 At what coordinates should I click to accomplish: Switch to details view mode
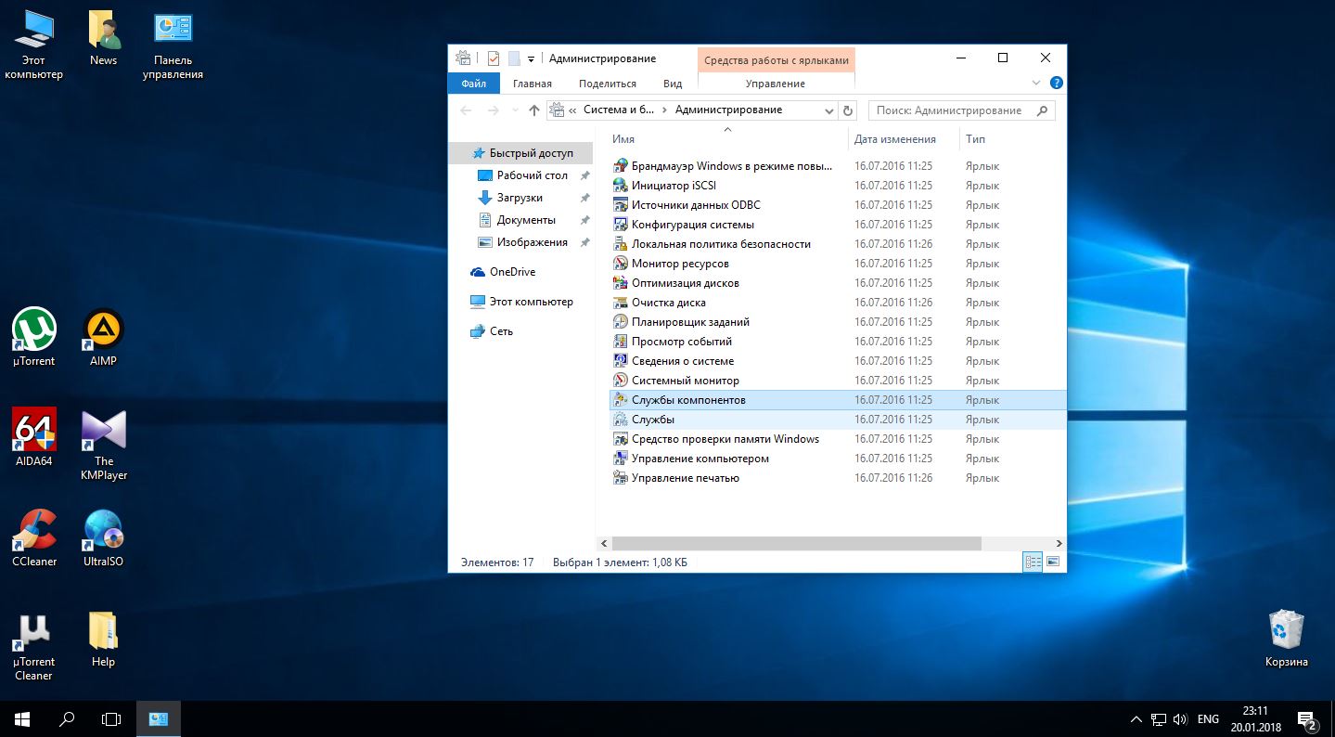(1033, 562)
